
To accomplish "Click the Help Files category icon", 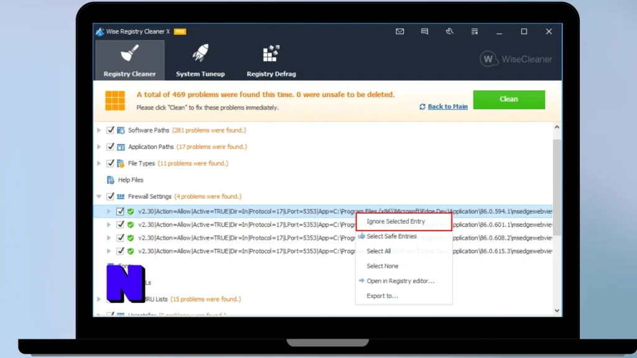I will (111, 180).
